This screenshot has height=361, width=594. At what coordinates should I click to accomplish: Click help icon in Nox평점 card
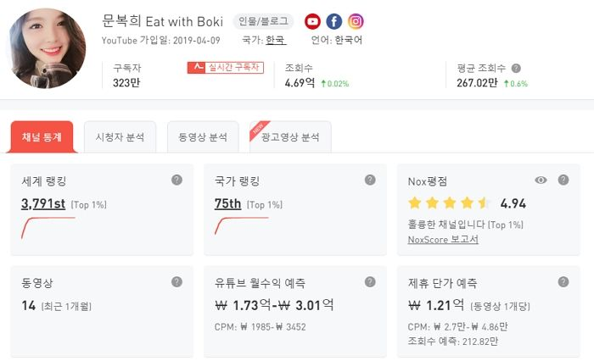coord(563,180)
